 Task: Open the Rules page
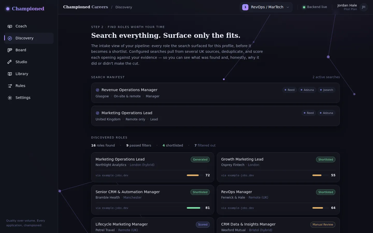coord(29,86)
